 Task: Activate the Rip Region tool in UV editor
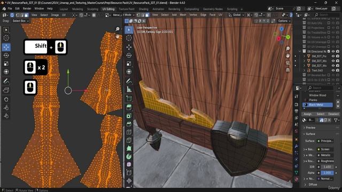[x=6, y=90]
